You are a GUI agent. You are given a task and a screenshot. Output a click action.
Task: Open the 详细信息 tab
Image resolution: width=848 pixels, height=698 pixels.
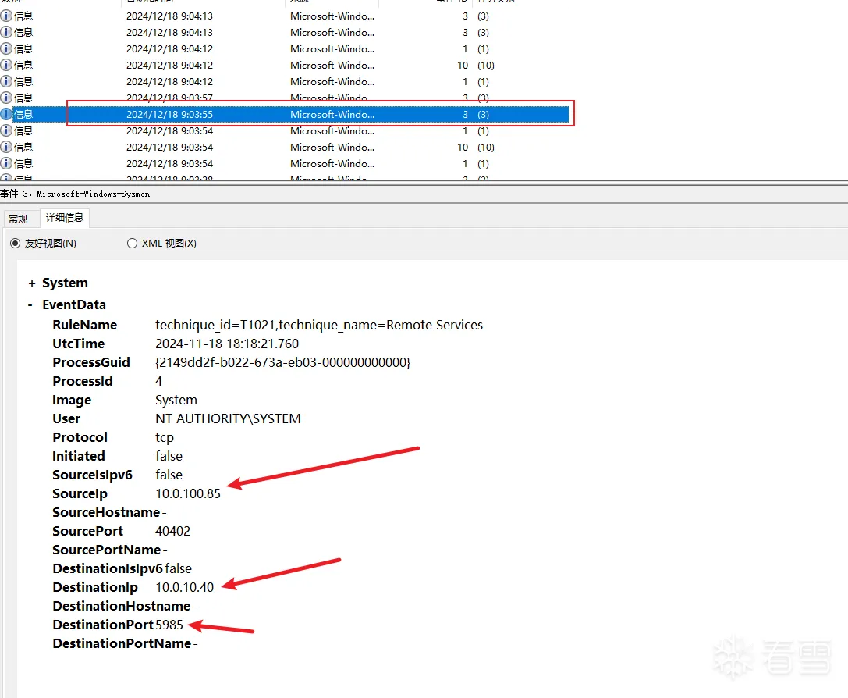point(65,218)
